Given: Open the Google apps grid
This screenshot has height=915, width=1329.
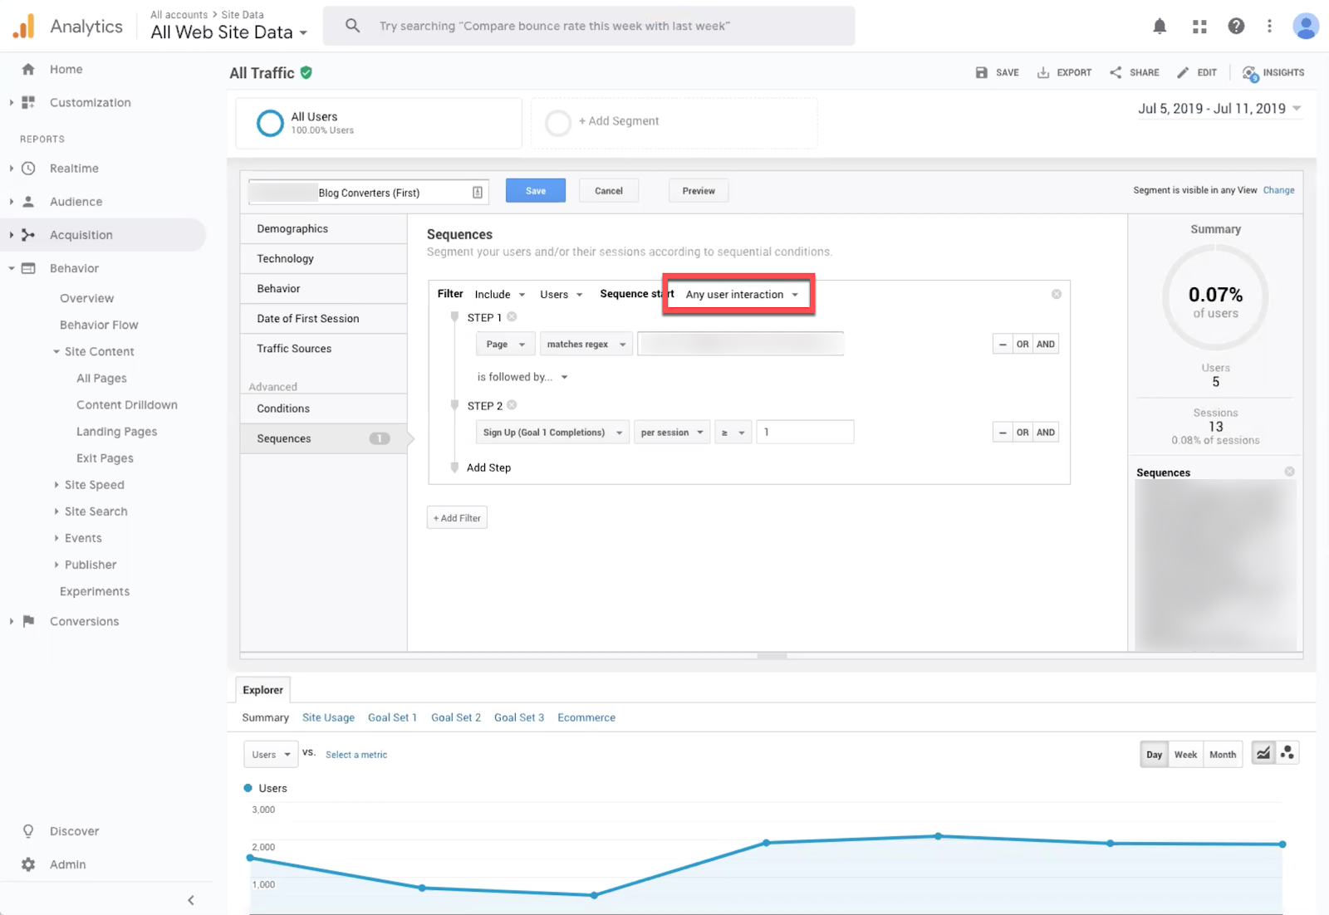Looking at the screenshot, I should (1199, 26).
